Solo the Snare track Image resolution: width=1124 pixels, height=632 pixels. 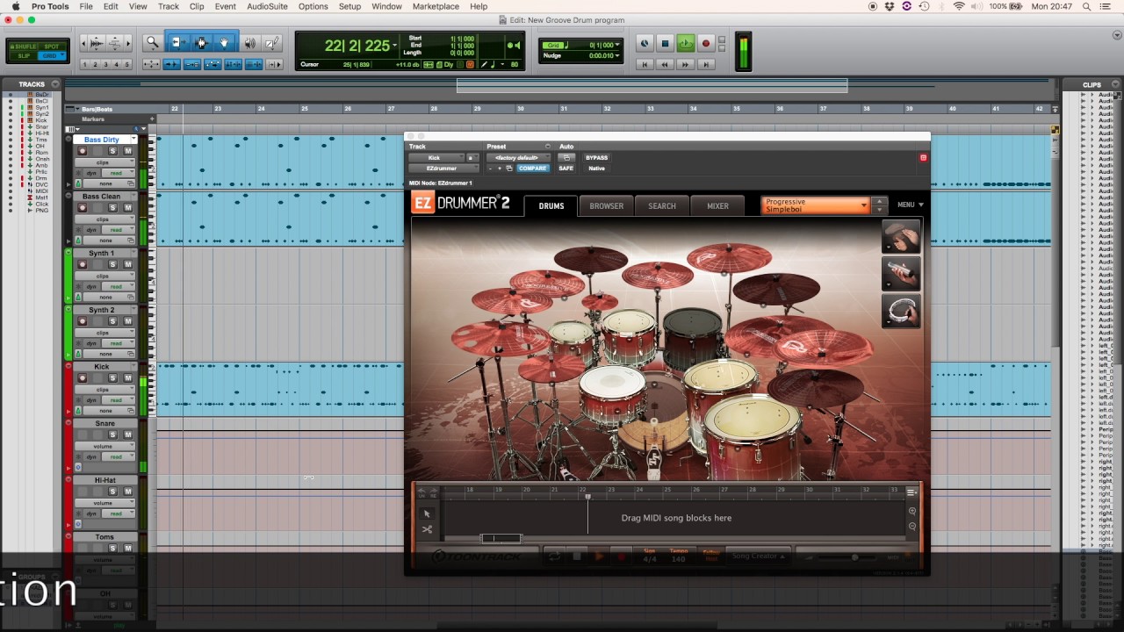[112, 435]
